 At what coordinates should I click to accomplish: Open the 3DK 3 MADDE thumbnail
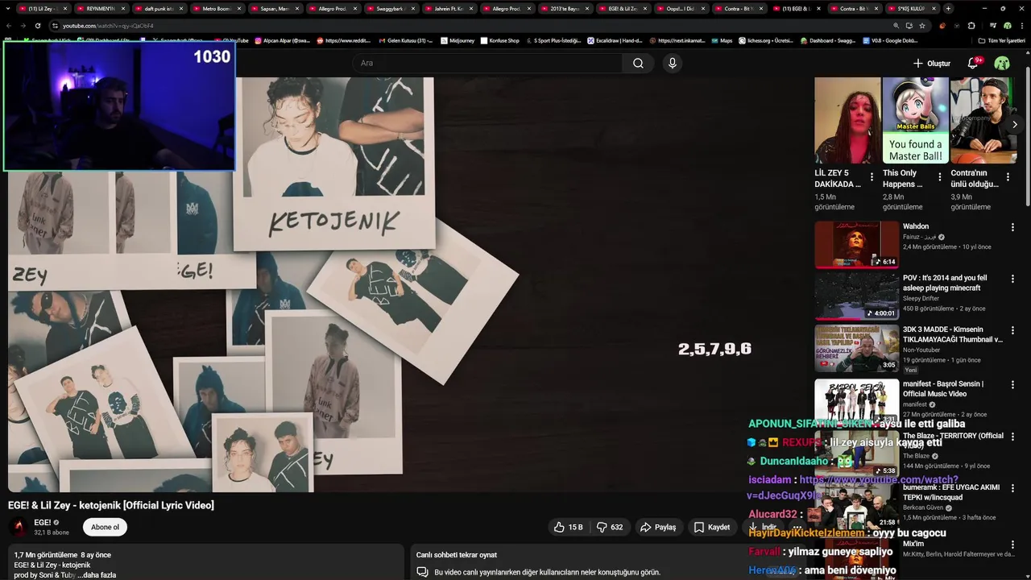coord(856,348)
